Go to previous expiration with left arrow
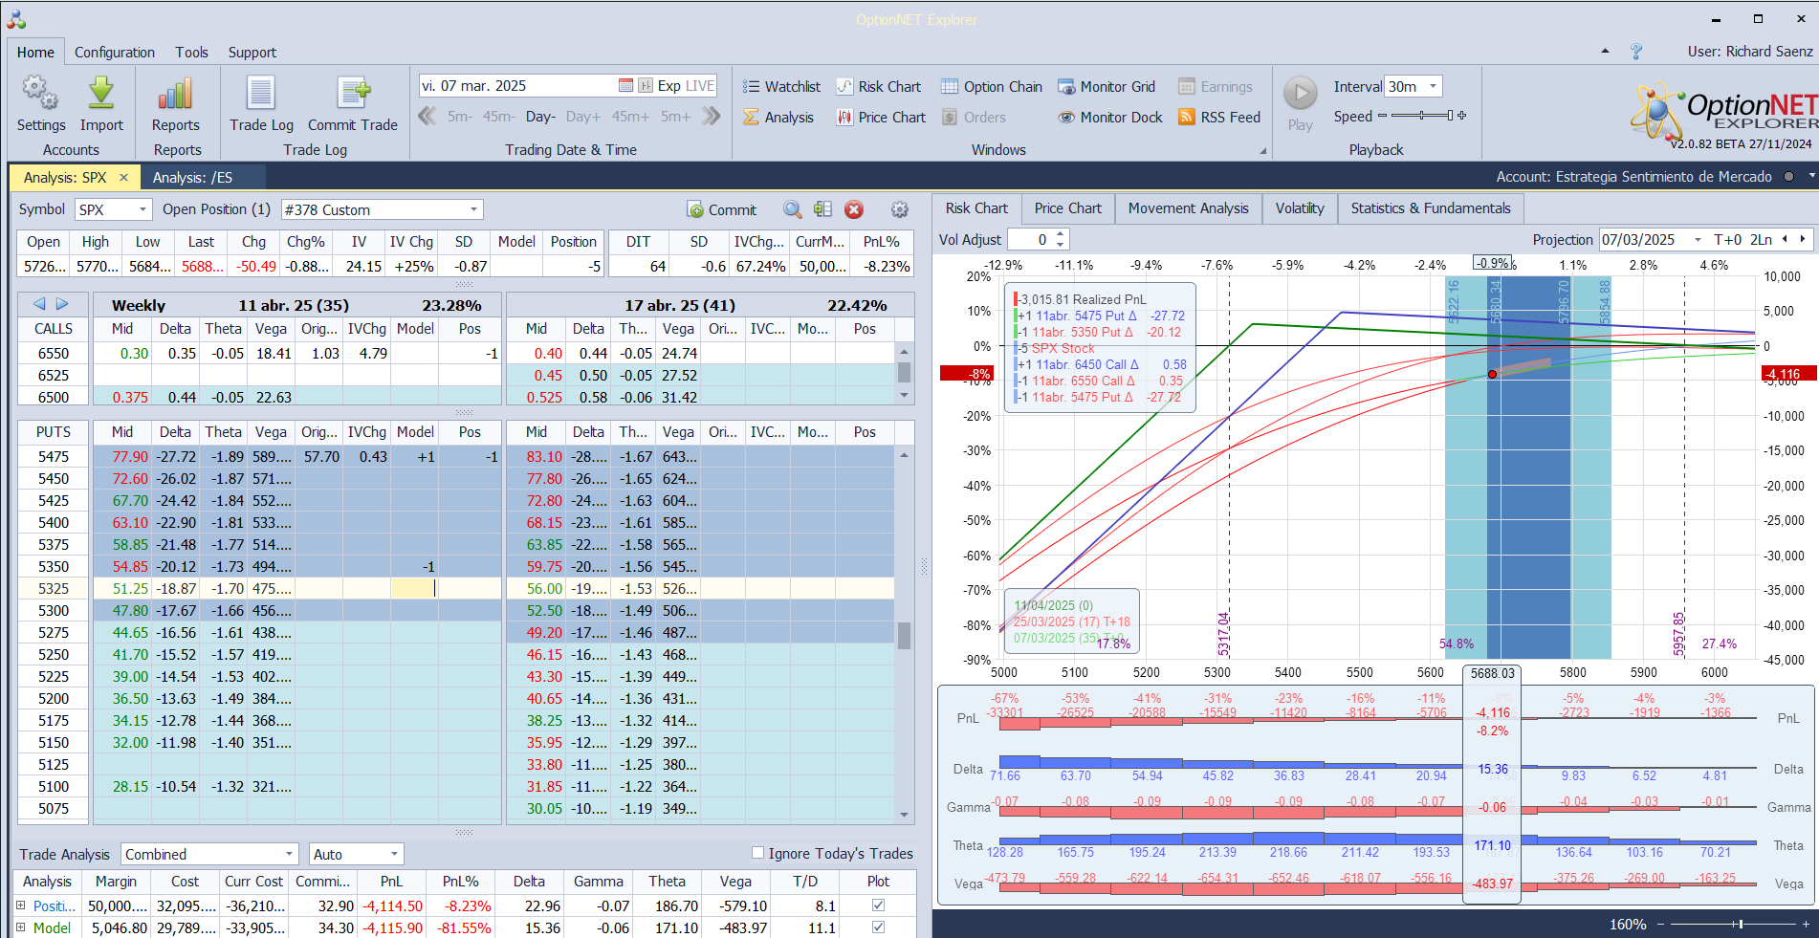Screen dimensions: 1819x938 click(39, 304)
